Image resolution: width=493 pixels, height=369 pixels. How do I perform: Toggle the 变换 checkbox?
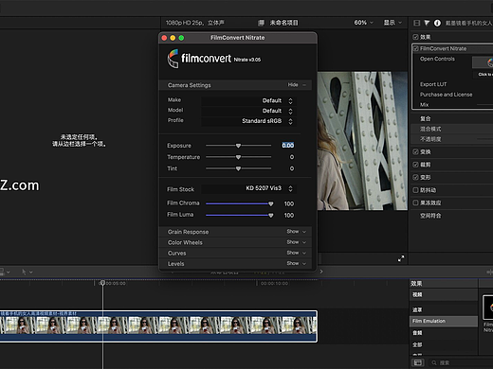pyautogui.click(x=415, y=151)
